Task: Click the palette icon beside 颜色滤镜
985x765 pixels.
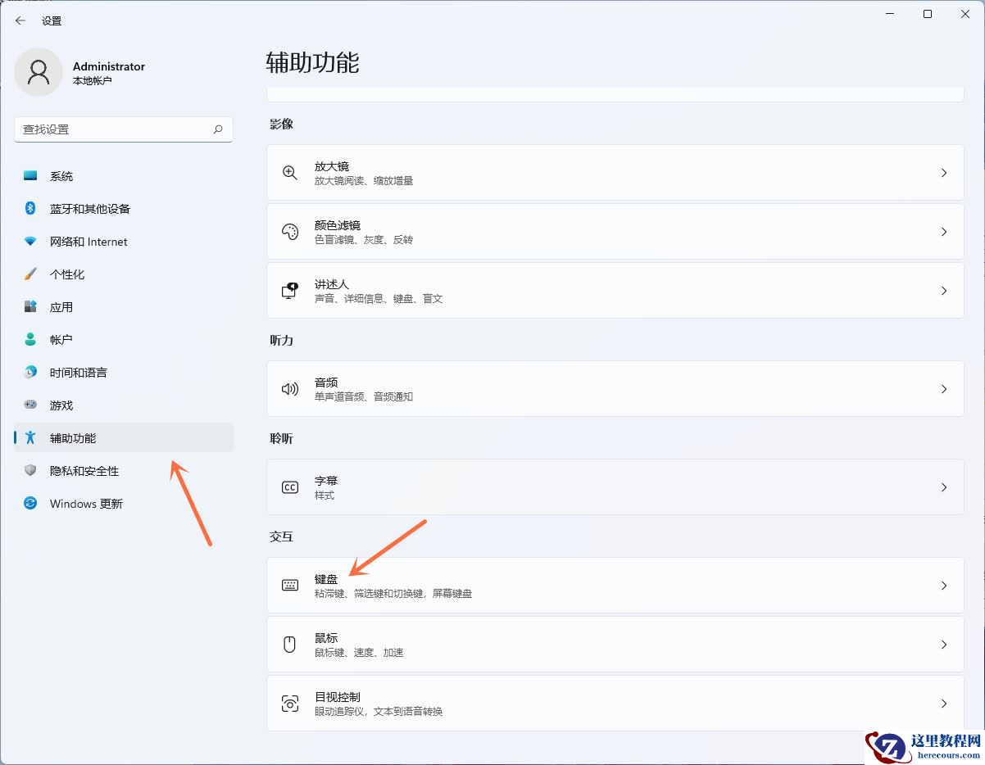Action: [x=289, y=231]
